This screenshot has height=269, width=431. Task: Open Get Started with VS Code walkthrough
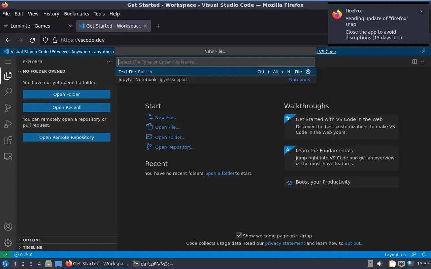pos(341,126)
